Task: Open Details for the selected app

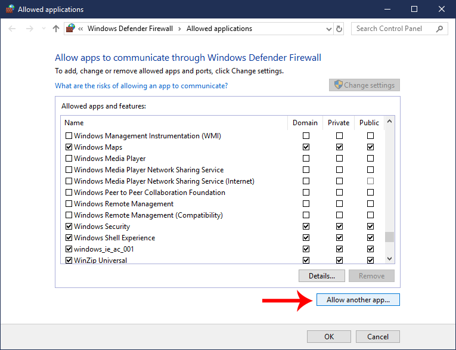Action: (x=322, y=276)
